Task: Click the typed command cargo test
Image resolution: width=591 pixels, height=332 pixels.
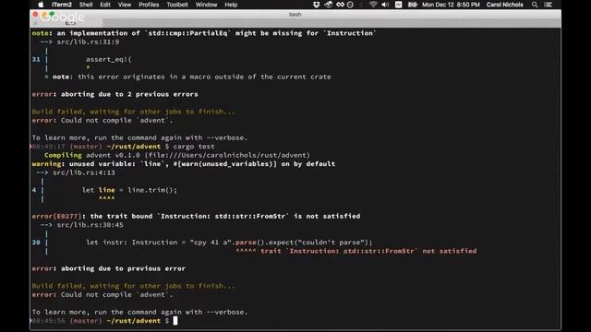Action: 194,147
